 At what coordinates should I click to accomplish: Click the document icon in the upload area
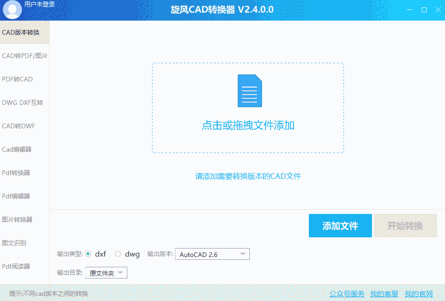pyautogui.click(x=249, y=91)
